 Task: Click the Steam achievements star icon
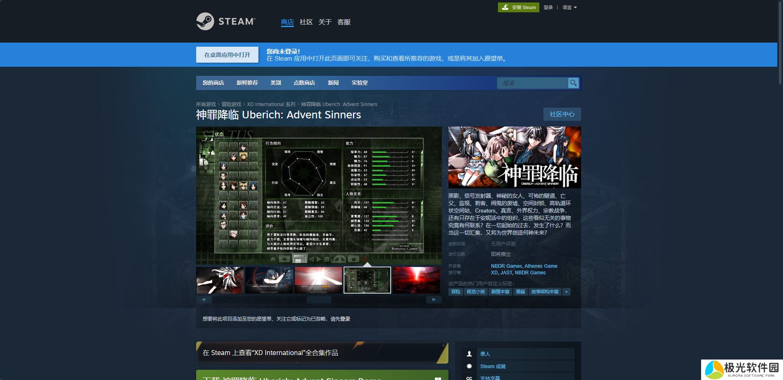click(469, 366)
